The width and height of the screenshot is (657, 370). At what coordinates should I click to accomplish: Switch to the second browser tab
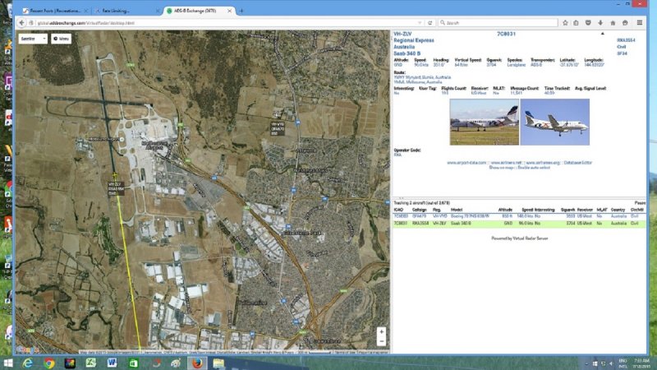click(125, 11)
